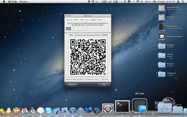
Task: Click the QR Code app dock icon
Action: point(139,106)
